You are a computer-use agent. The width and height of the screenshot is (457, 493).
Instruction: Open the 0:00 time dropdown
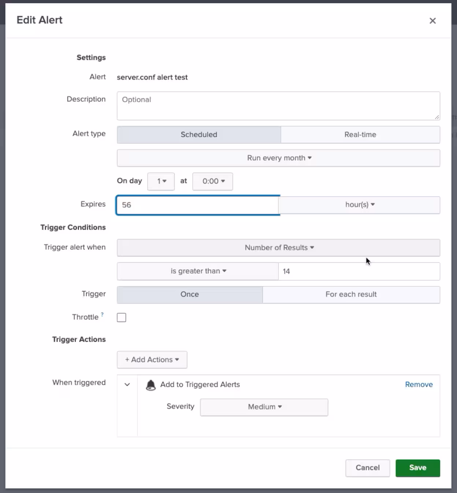[213, 181]
